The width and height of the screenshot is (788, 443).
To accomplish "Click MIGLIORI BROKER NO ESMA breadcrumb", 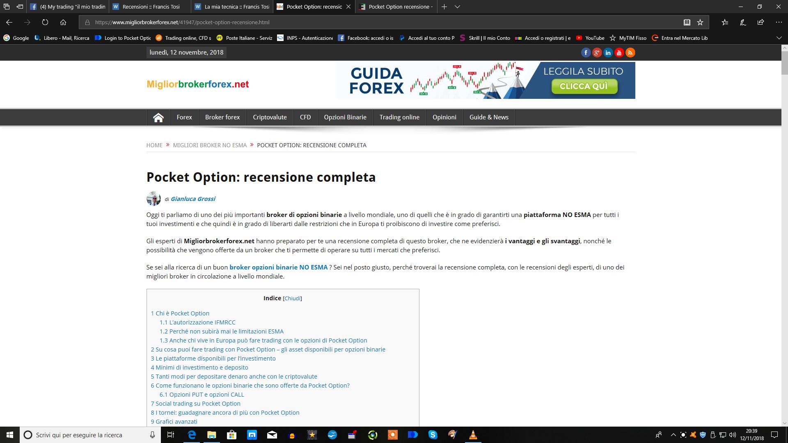I will pyautogui.click(x=210, y=145).
